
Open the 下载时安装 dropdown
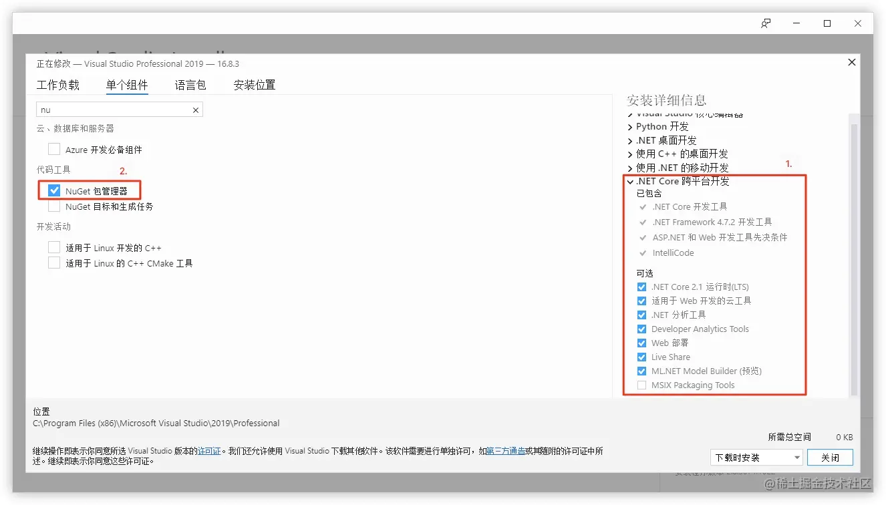pyautogui.click(x=756, y=458)
